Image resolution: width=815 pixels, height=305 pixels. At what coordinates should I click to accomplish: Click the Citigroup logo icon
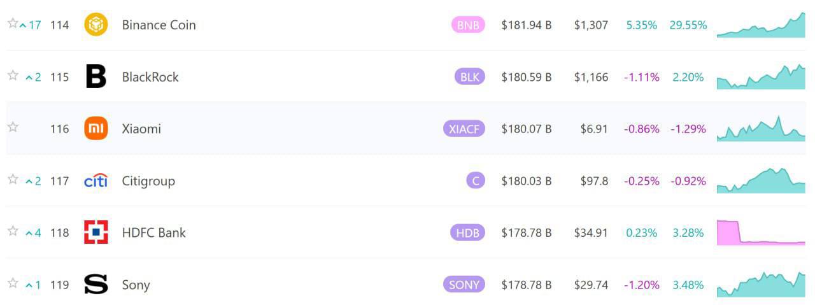coord(96,181)
